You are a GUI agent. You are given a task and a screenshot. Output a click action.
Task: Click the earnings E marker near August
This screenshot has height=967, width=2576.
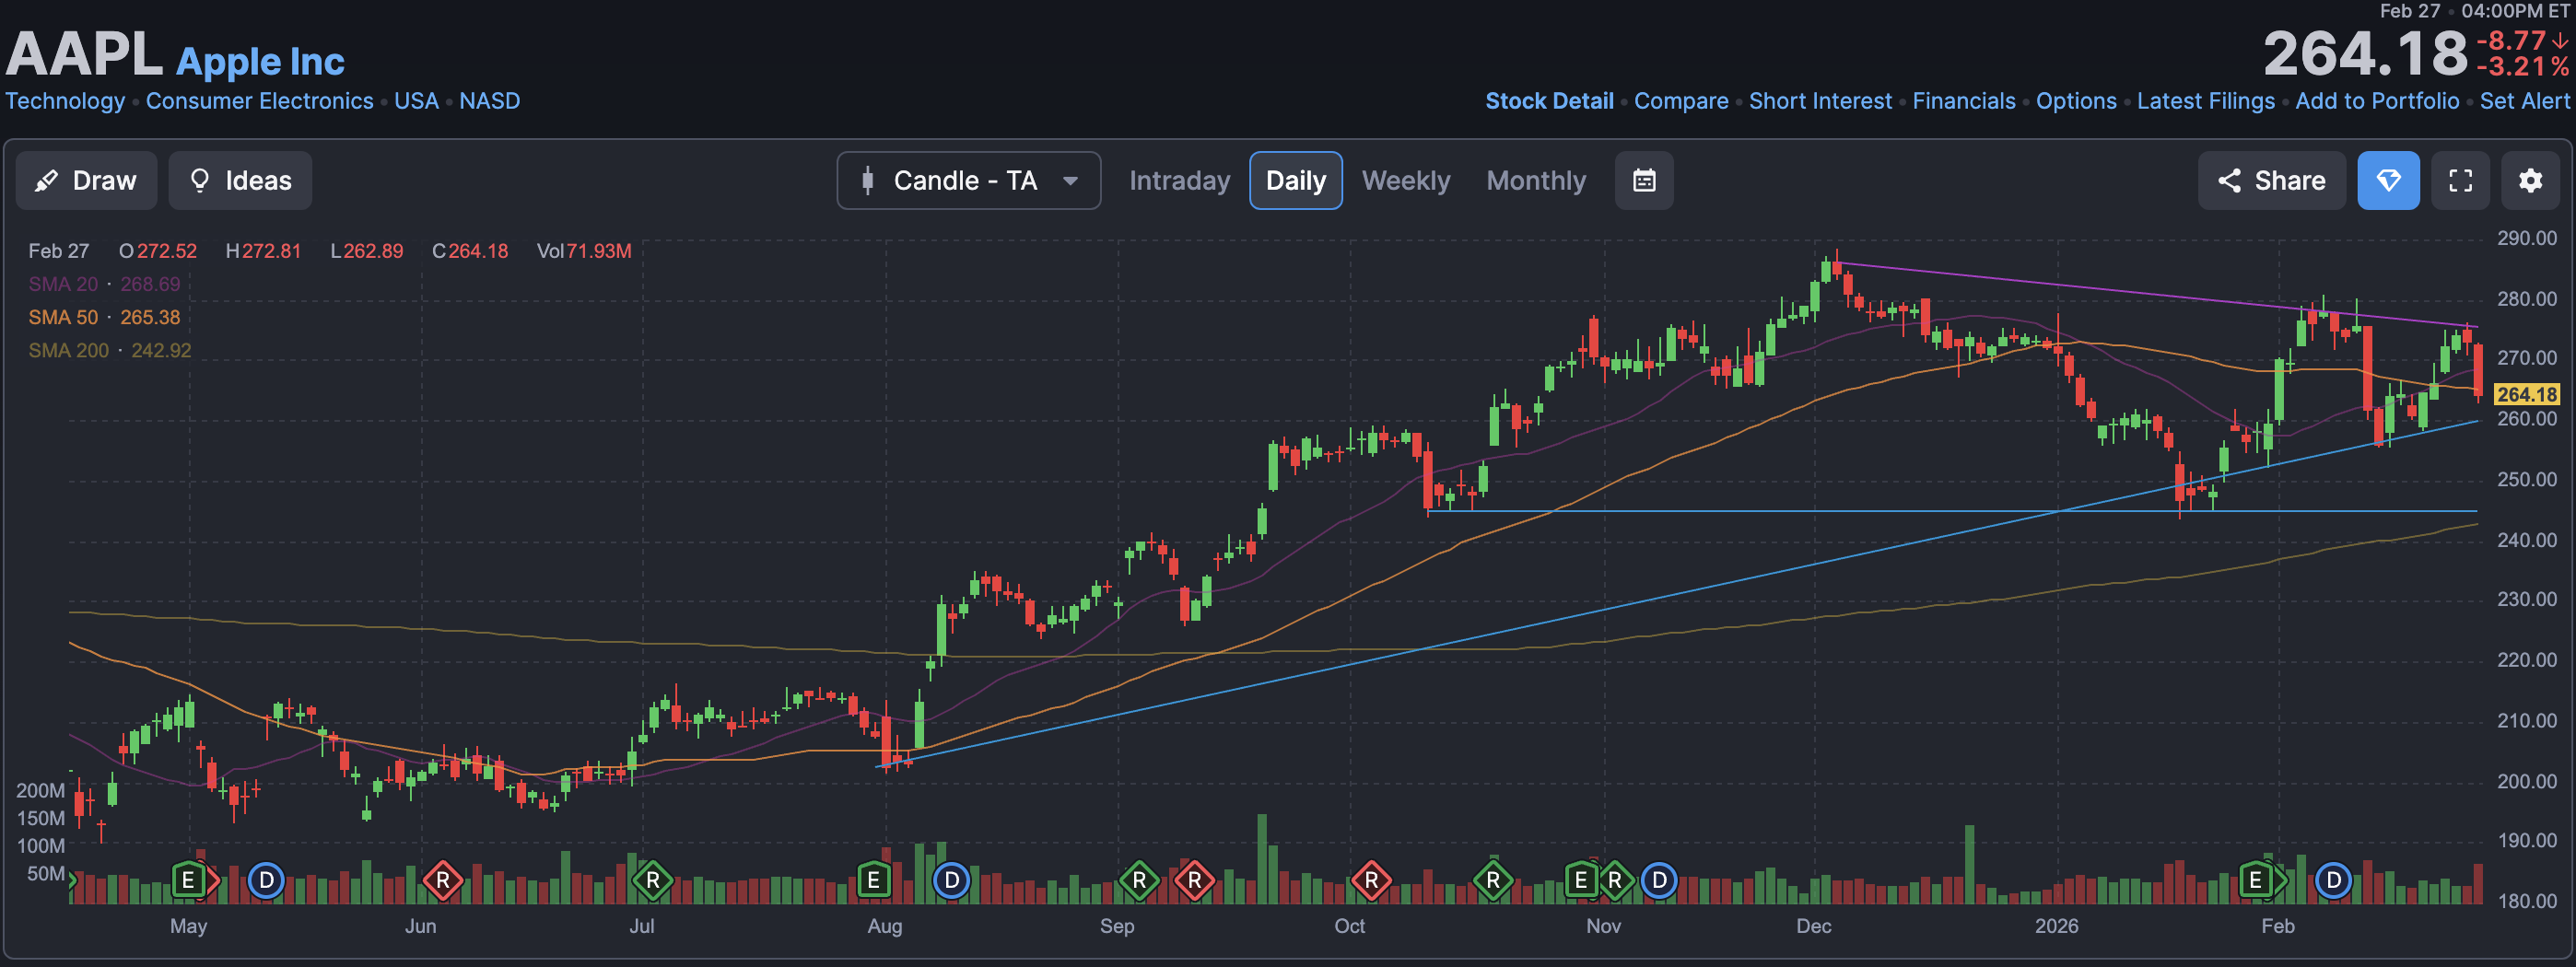pyautogui.click(x=873, y=880)
